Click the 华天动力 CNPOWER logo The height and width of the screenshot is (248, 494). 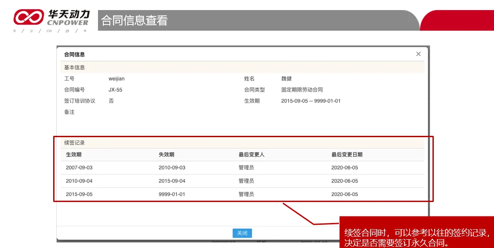coord(51,18)
